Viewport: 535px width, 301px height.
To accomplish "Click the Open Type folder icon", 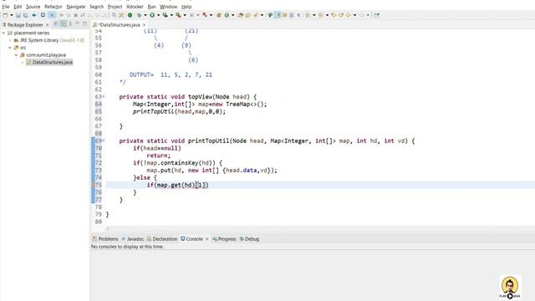I will pyautogui.click(x=241, y=15).
